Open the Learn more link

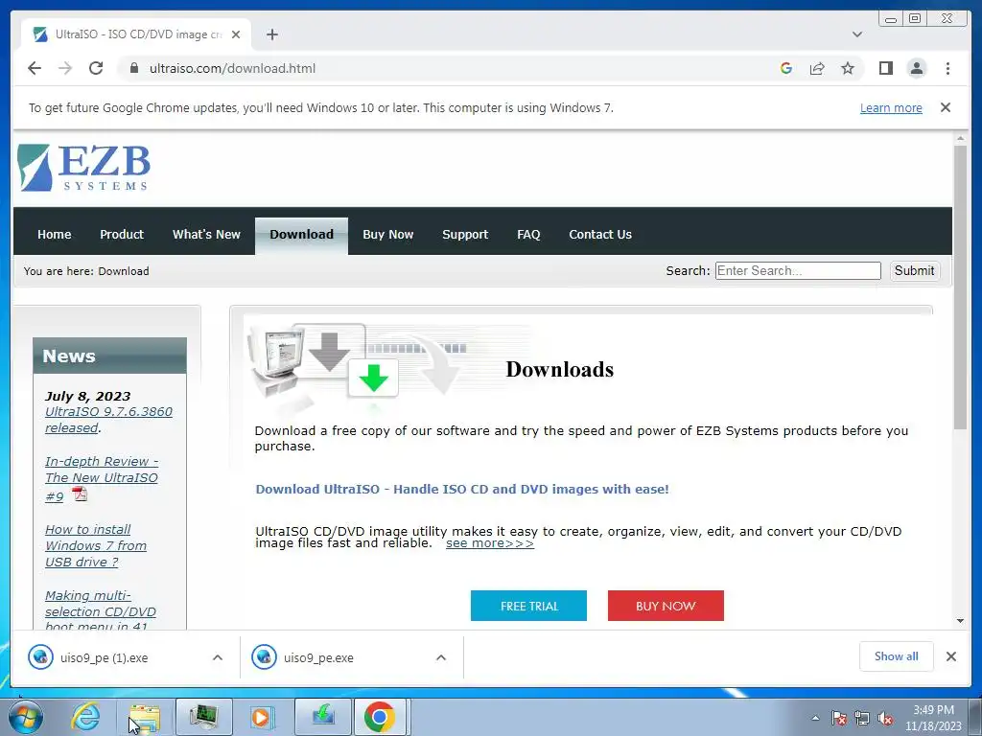coord(891,107)
